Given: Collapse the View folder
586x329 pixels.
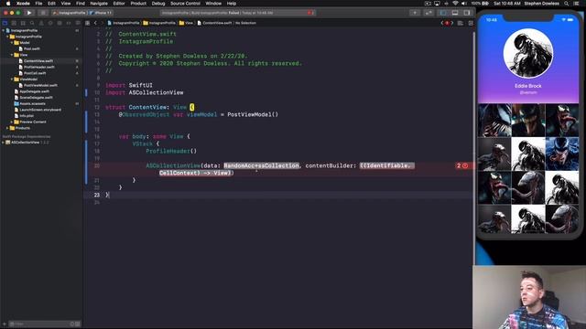Looking at the screenshot, I should point(12,55).
